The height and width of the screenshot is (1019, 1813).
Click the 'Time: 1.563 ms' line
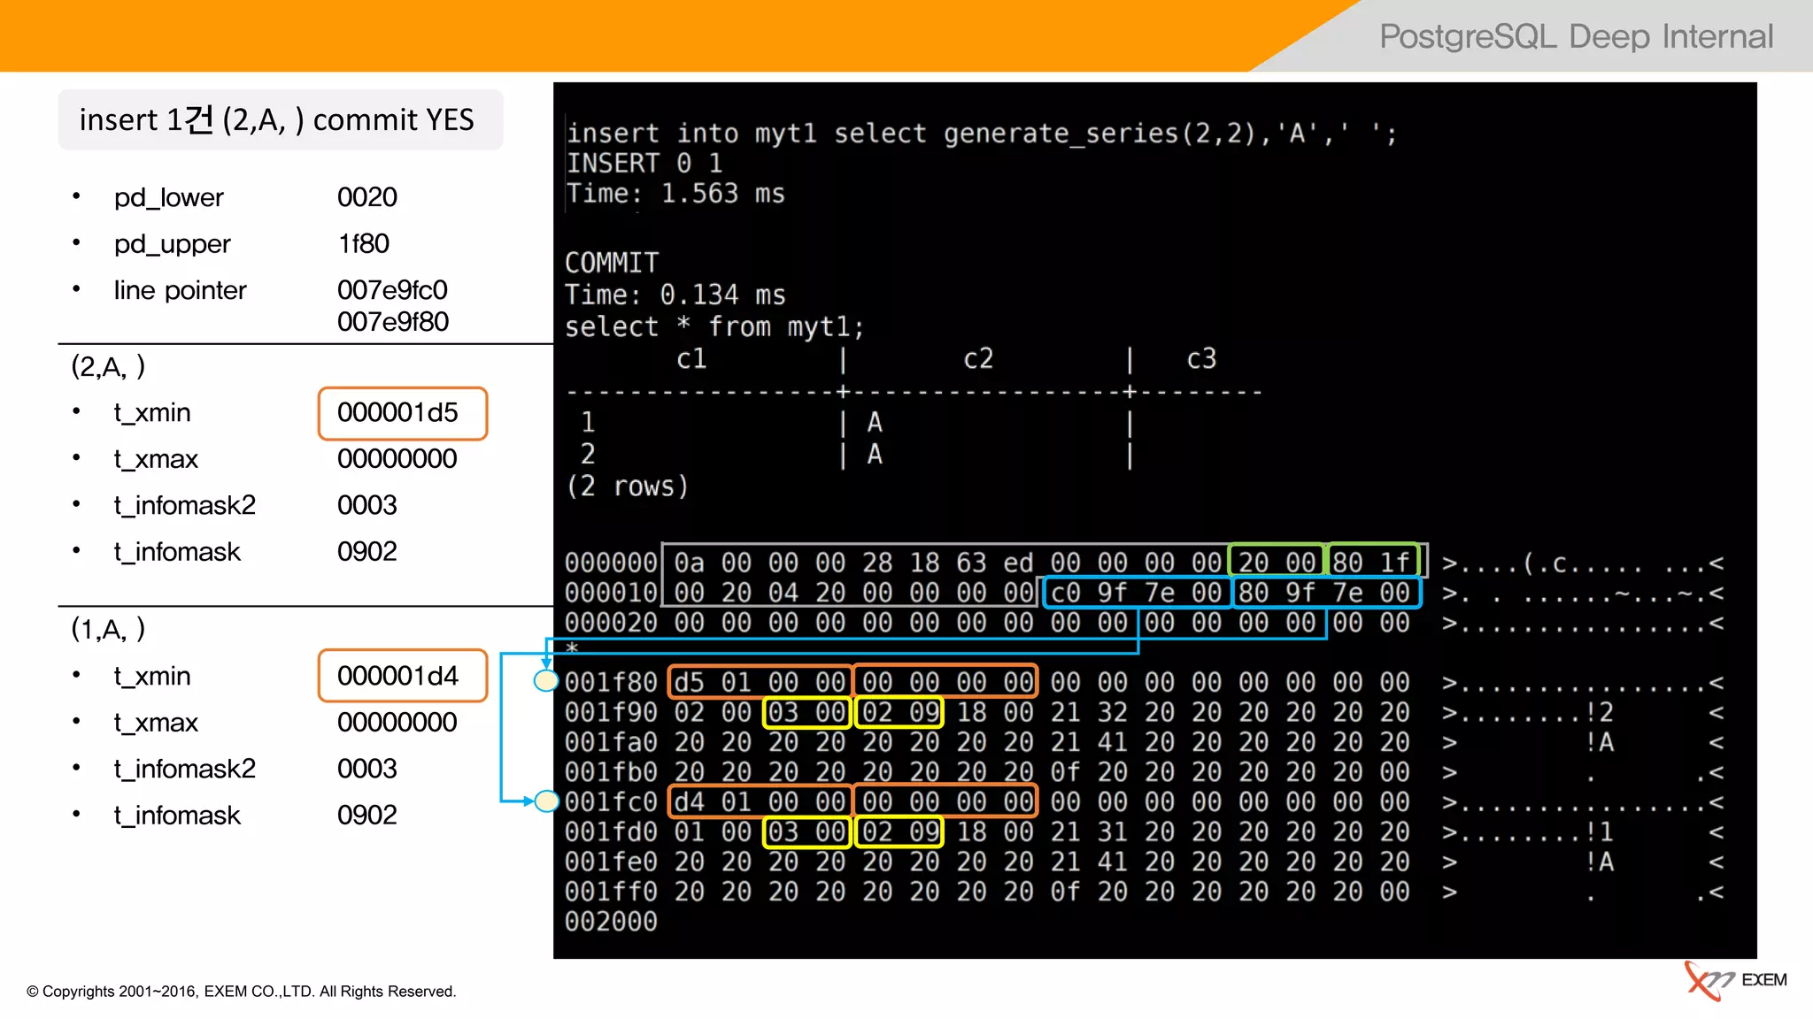click(x=675, y=194)
